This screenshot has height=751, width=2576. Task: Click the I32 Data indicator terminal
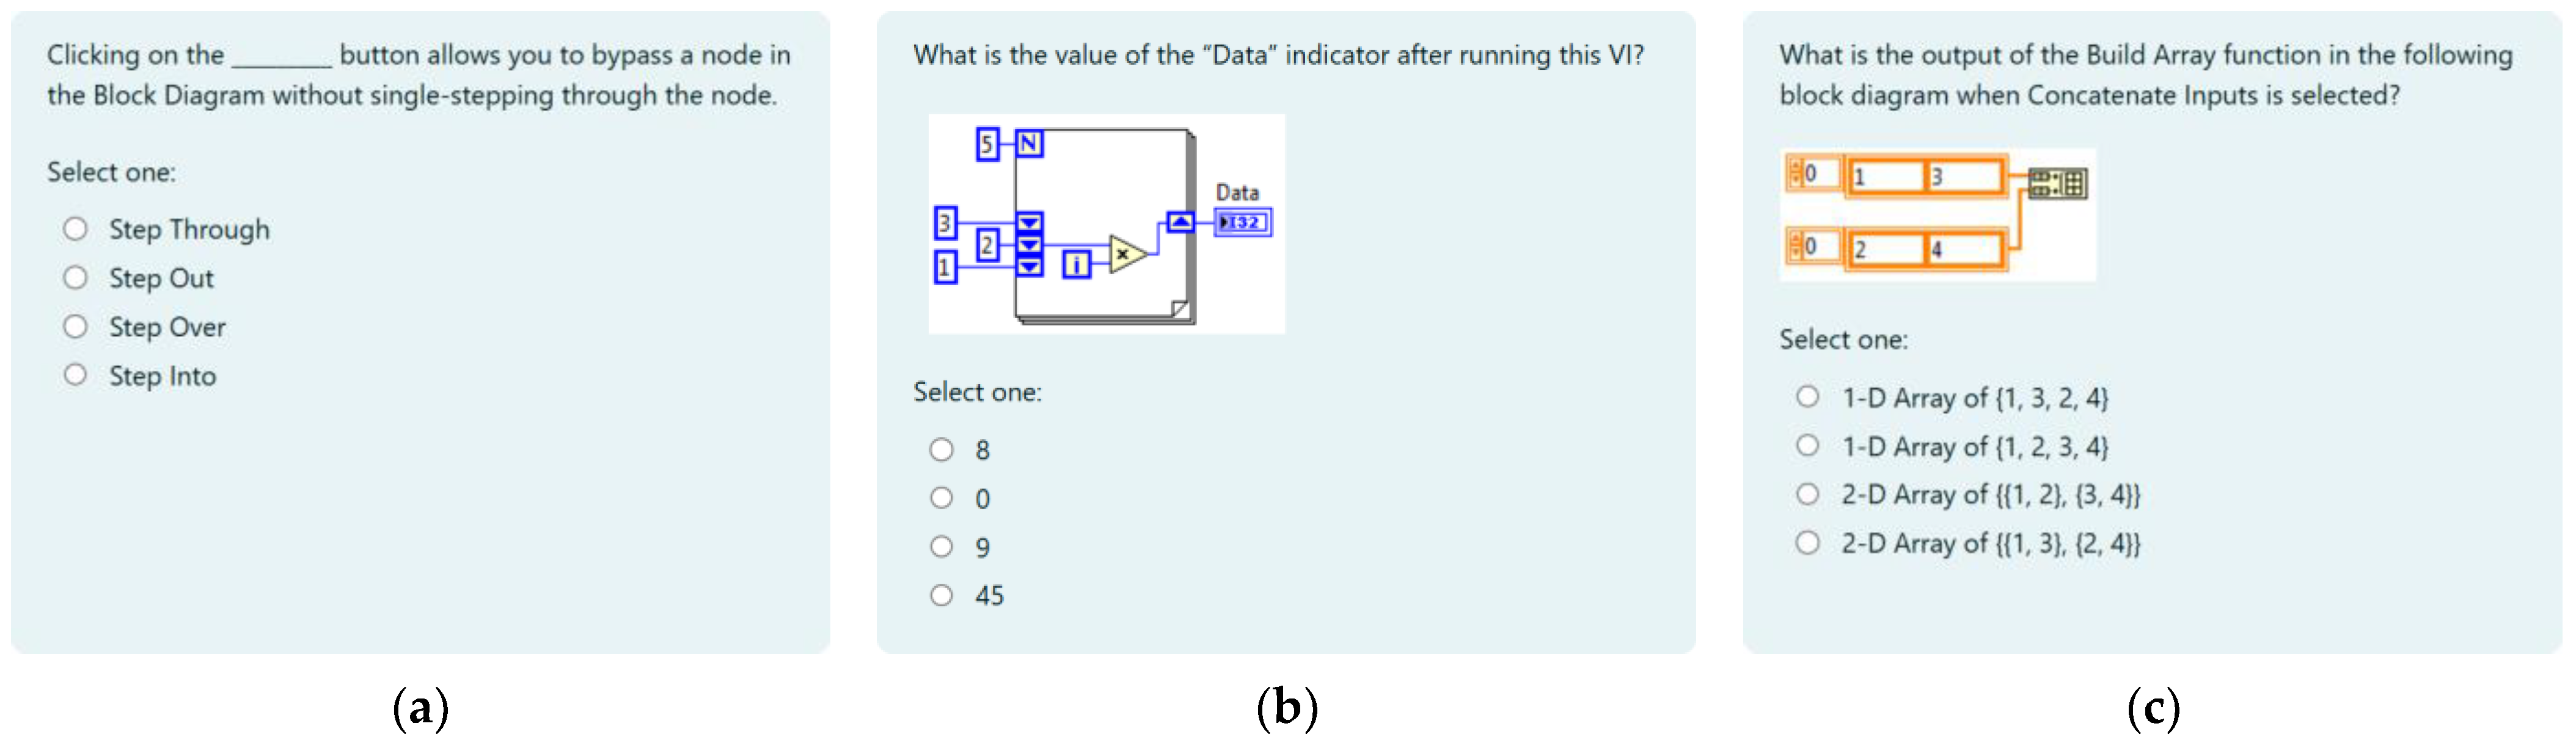click(1243, 222)
